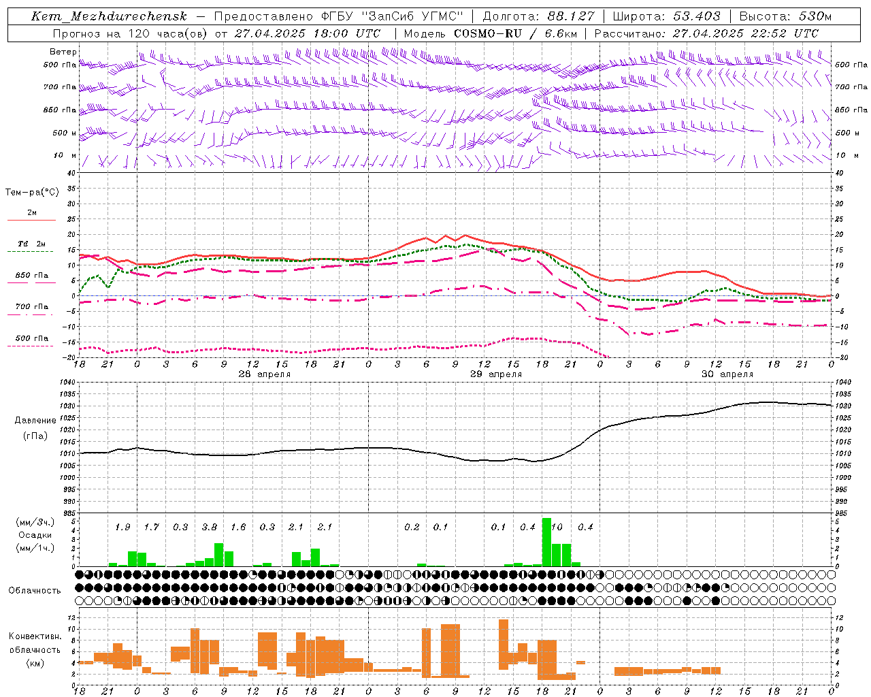871x697 pixels.
Task: Click the '1.6' precipitation total
Action: [238, 528]
